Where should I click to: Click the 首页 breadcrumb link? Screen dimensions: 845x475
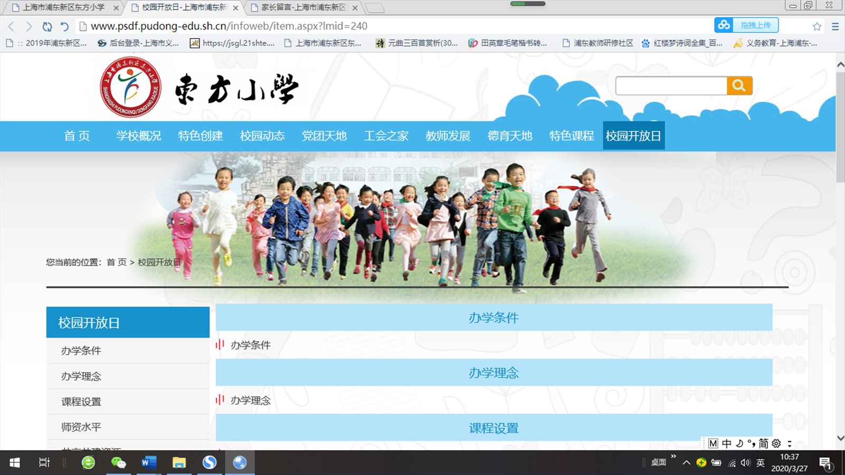(117, 262)
